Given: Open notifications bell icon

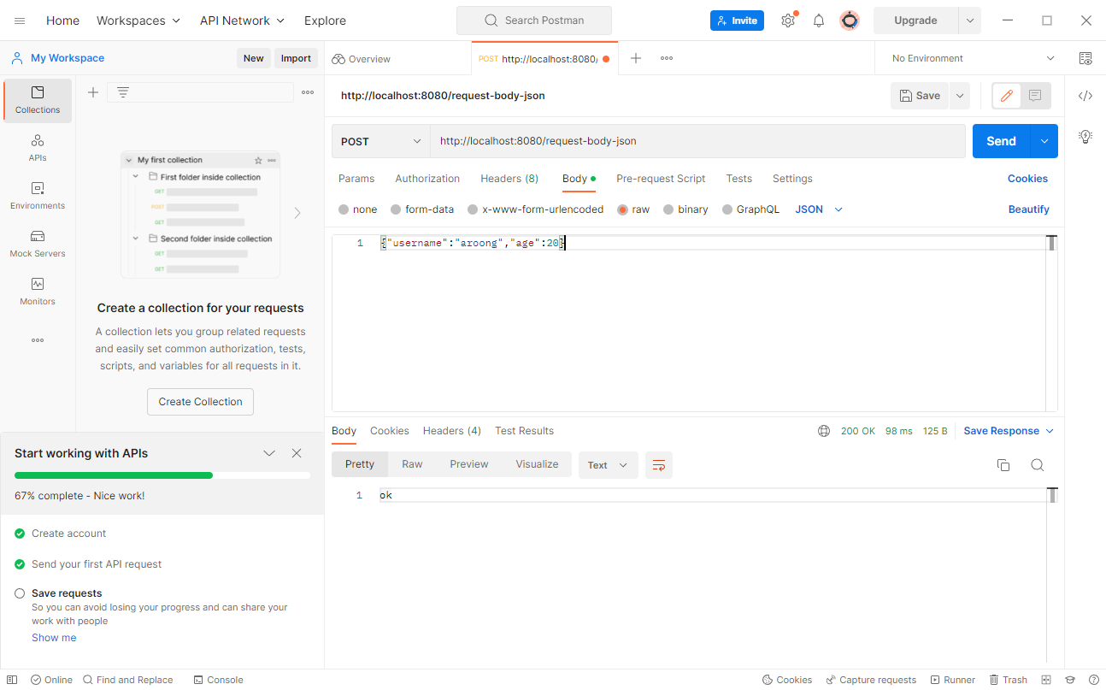Looking at the screenshot, I should tap(819, 21).
